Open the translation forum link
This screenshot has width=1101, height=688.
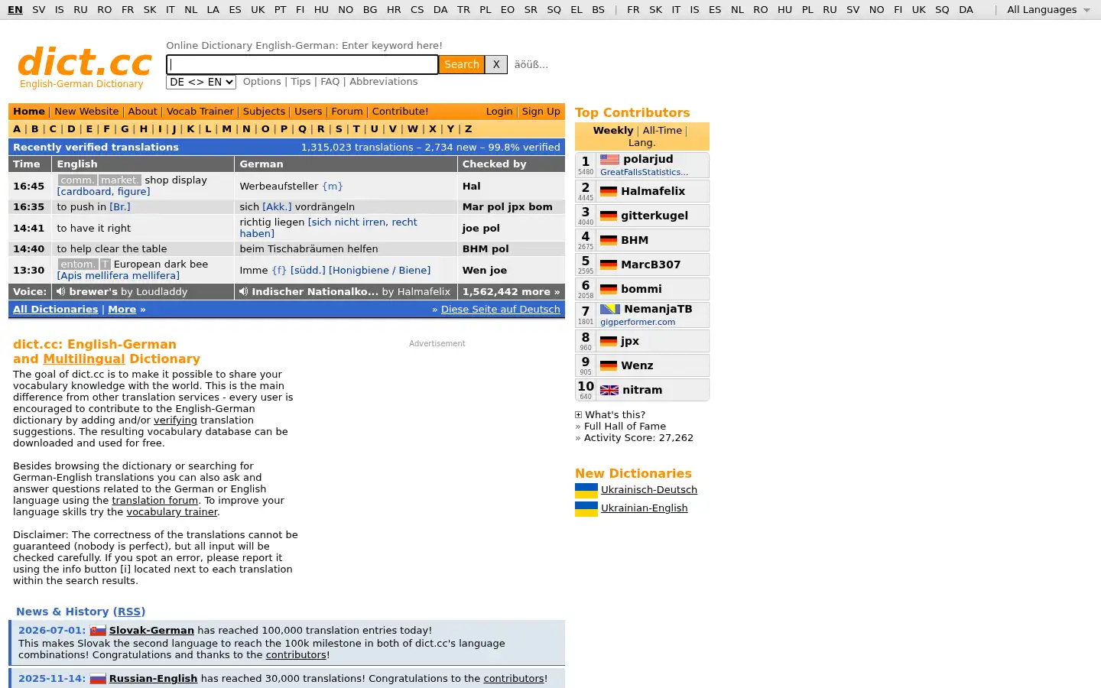(155, 501)
